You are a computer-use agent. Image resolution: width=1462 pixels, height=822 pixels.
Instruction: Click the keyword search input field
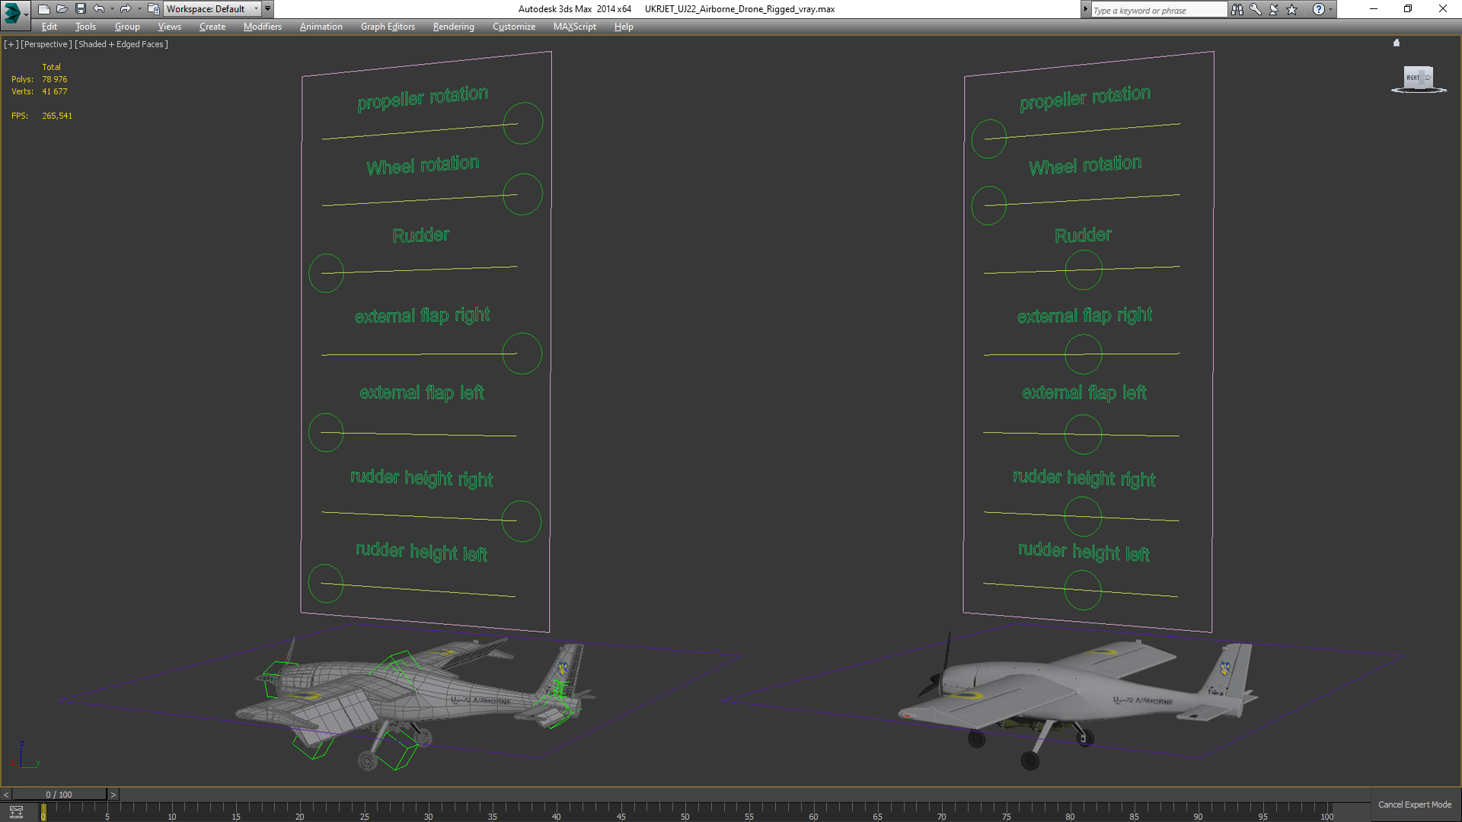[x=1157, y=10]
